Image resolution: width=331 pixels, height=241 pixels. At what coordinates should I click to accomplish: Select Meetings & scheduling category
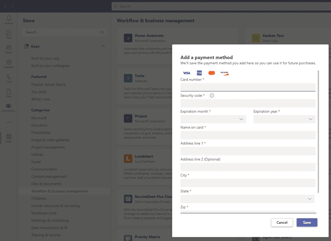50,220
